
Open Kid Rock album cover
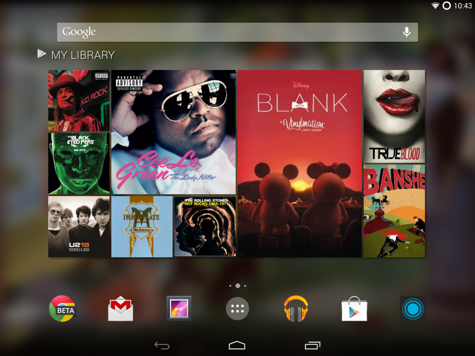tap(79, 101)
